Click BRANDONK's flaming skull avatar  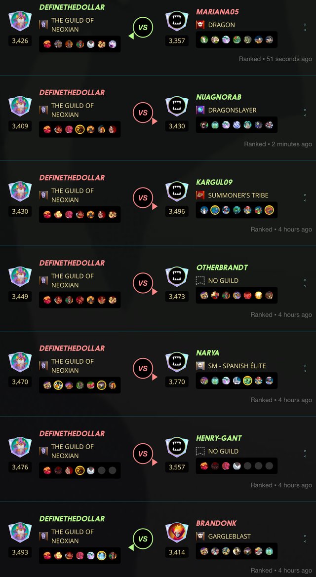point(177,532)
